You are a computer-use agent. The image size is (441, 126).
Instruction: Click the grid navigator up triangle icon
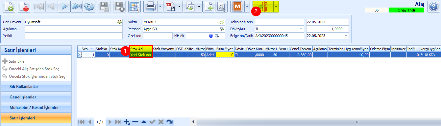point(144,122)
